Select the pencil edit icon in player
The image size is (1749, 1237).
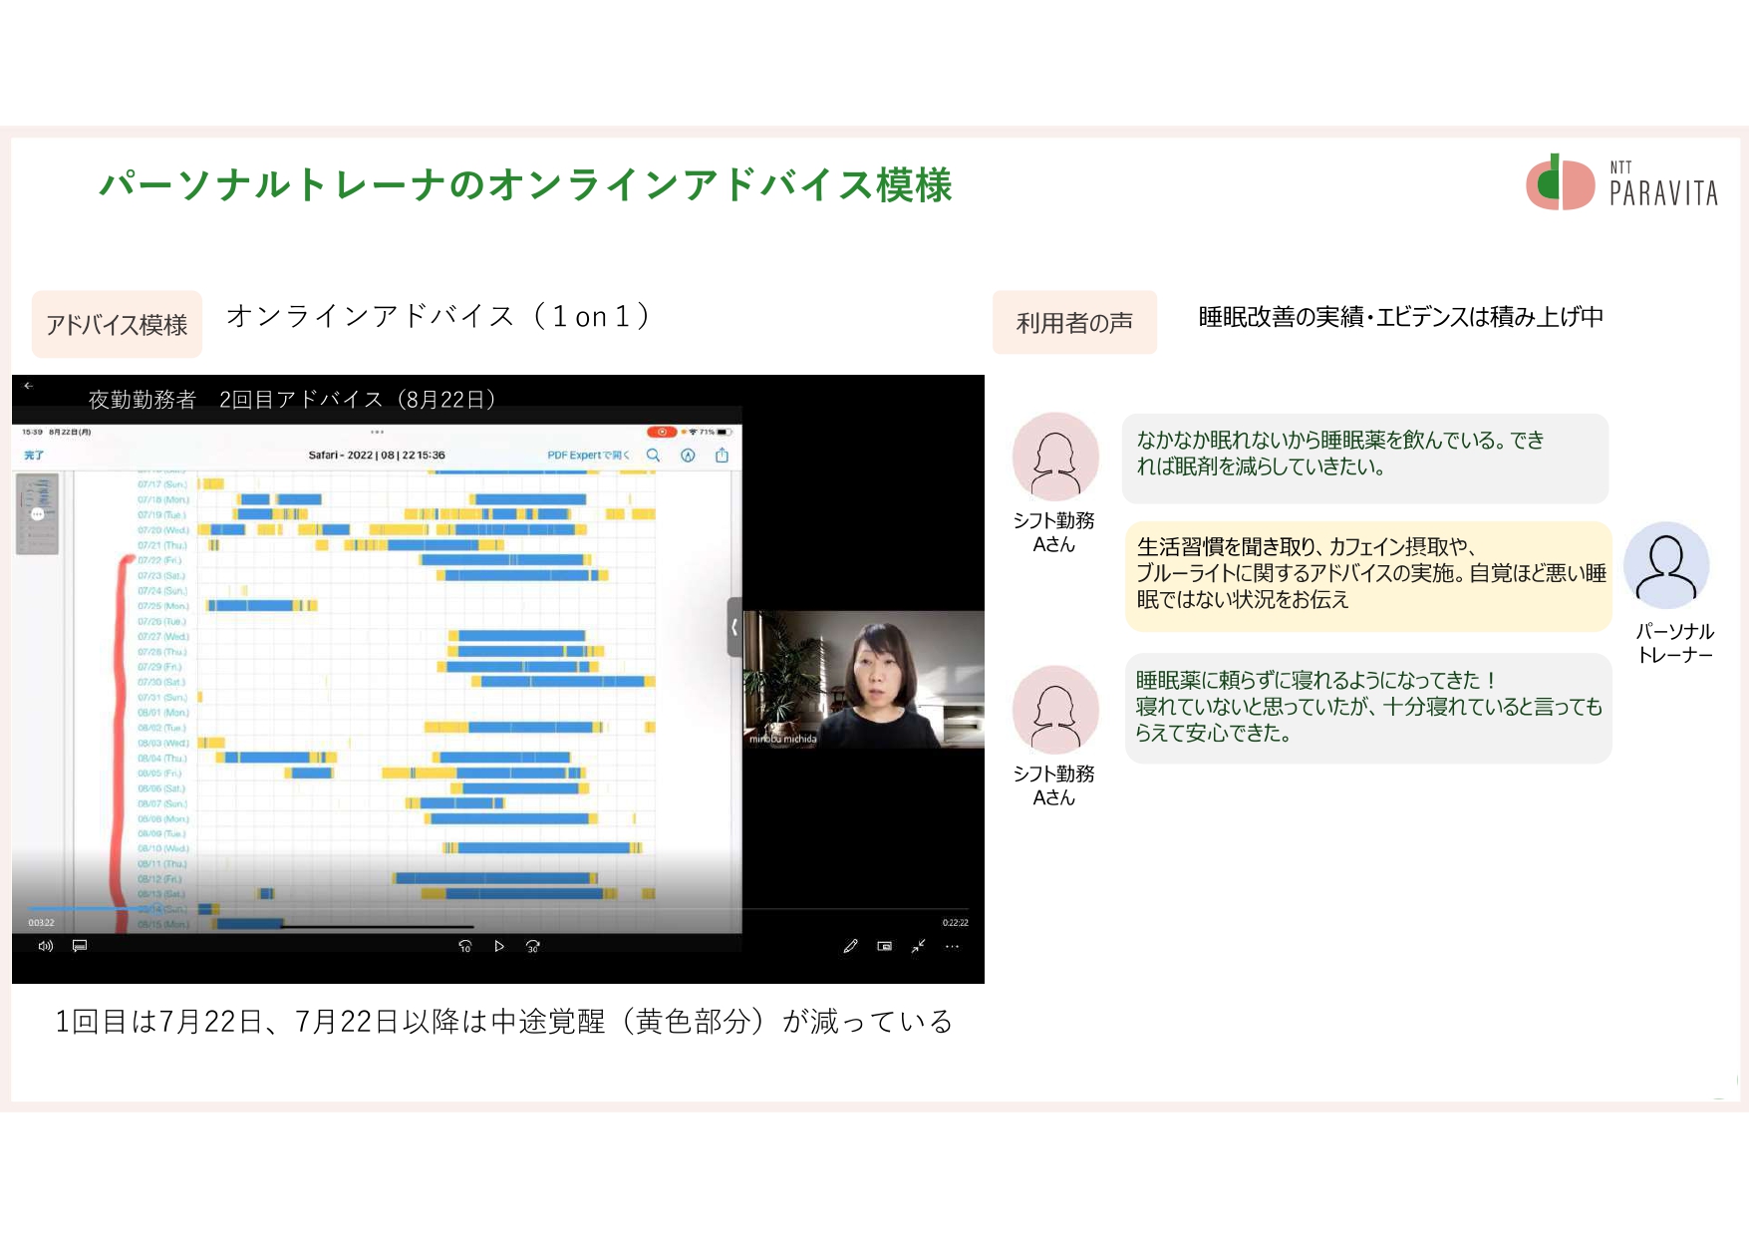tap(850, 946)
